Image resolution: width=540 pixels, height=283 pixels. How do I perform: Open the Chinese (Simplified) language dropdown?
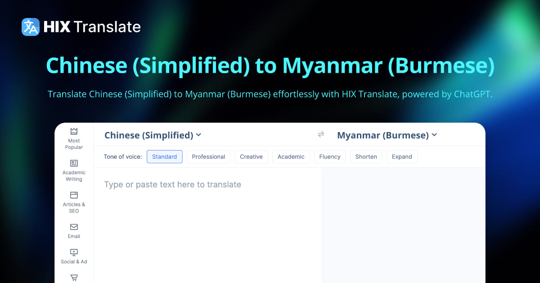coord(153,135)
